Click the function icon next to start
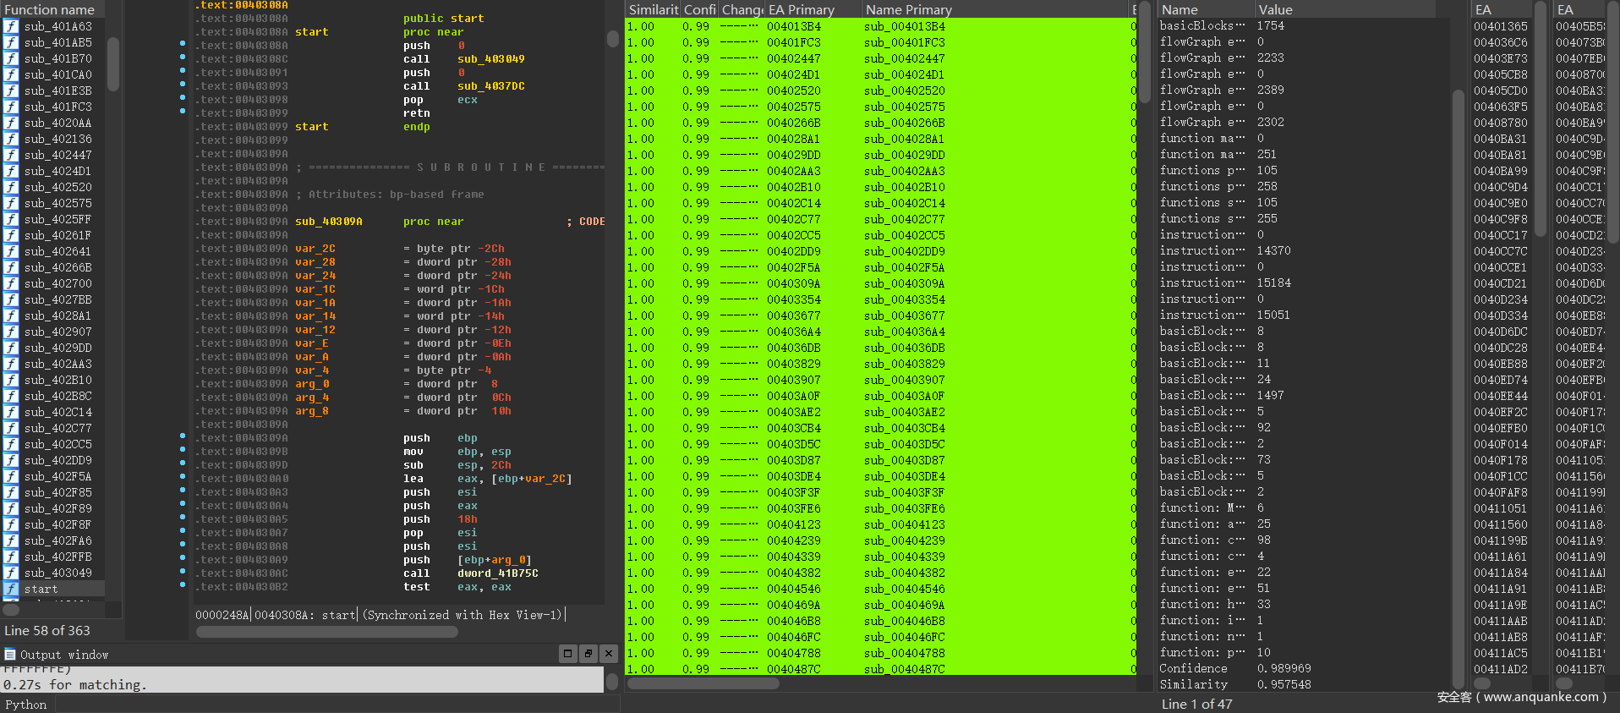 pos(11,589)
